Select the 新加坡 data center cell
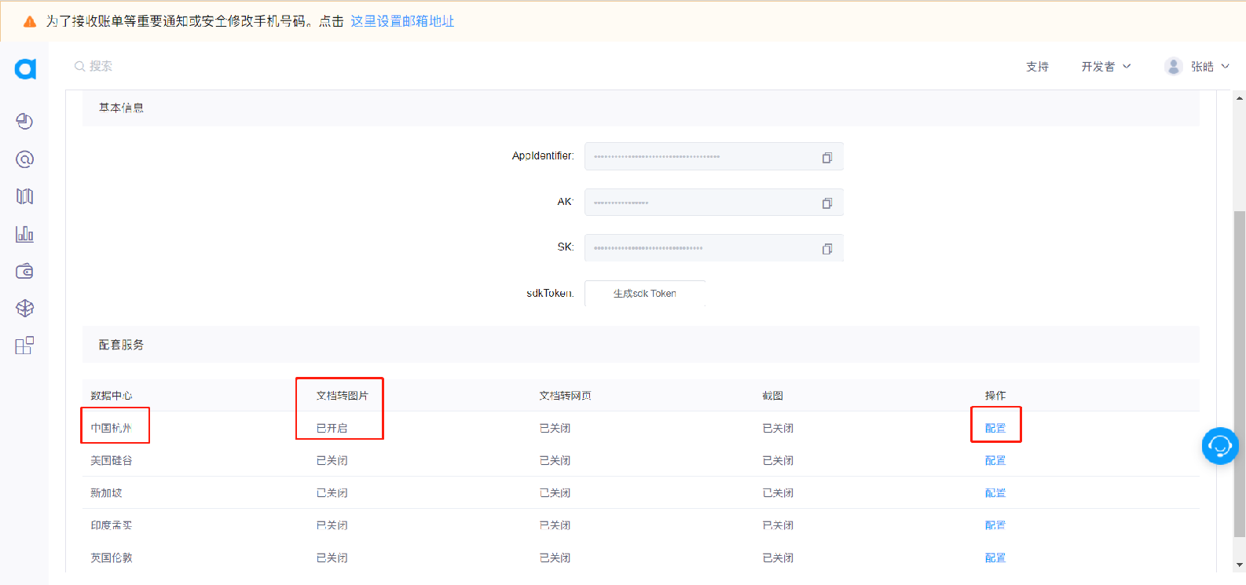Viewport: 1246px width, 585px height. pyautogui.click(x=106, y=493)
